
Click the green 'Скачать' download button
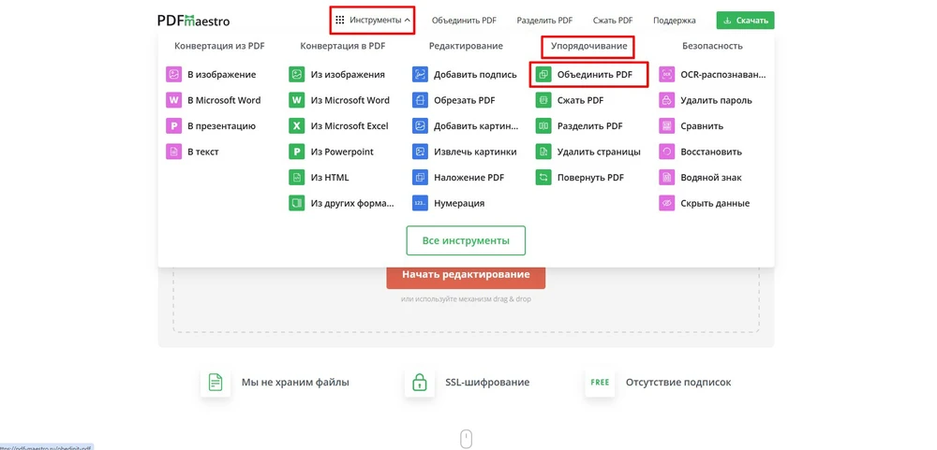pyautogui.click(x=745, y=21)
